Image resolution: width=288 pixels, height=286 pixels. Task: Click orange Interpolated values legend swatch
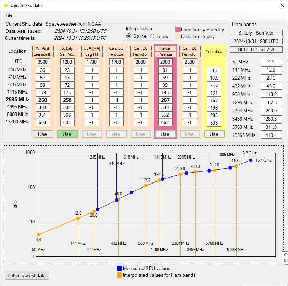pyautogui.click(x=119, y=275)
